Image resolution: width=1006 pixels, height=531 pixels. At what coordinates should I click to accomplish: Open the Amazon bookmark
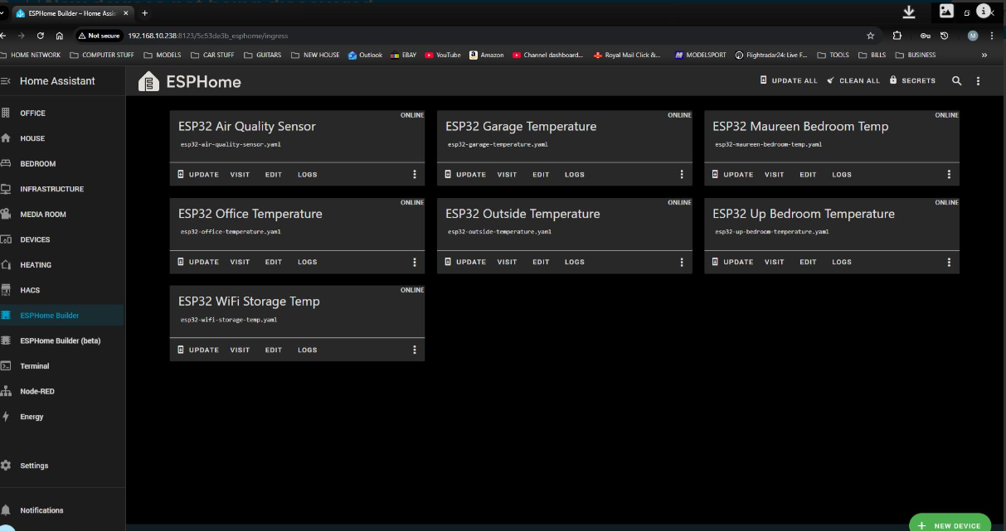[x=486, y=56]
